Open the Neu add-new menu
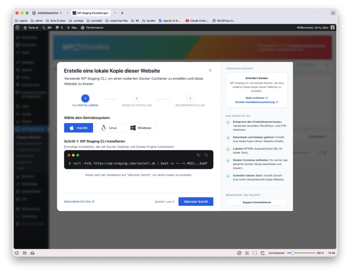Image resolution: width=350 pixels, height=273 pixels. click(x=72, y=28)
